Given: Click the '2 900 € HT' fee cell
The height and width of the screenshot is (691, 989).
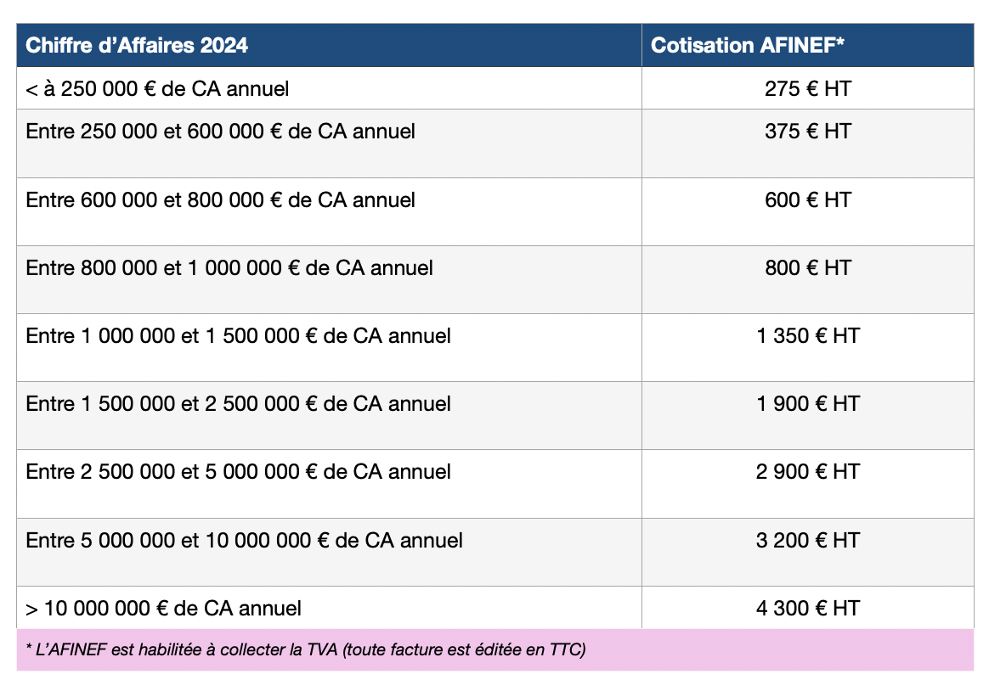Looking at the screenshot, I should pyautogui.click(x=807, y=472).
